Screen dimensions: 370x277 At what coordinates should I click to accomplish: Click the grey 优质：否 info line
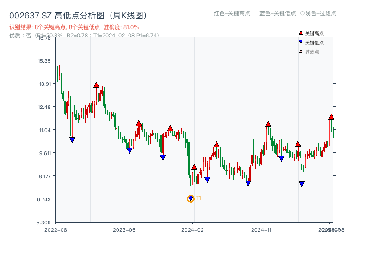point(84,35)
